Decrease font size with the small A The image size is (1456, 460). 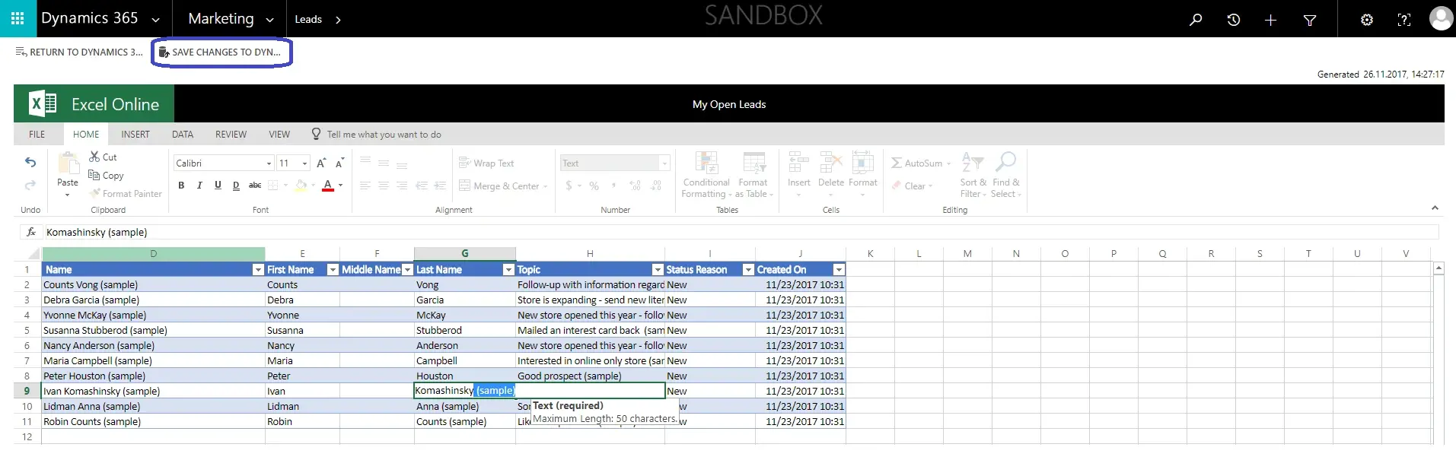[339, 163]
